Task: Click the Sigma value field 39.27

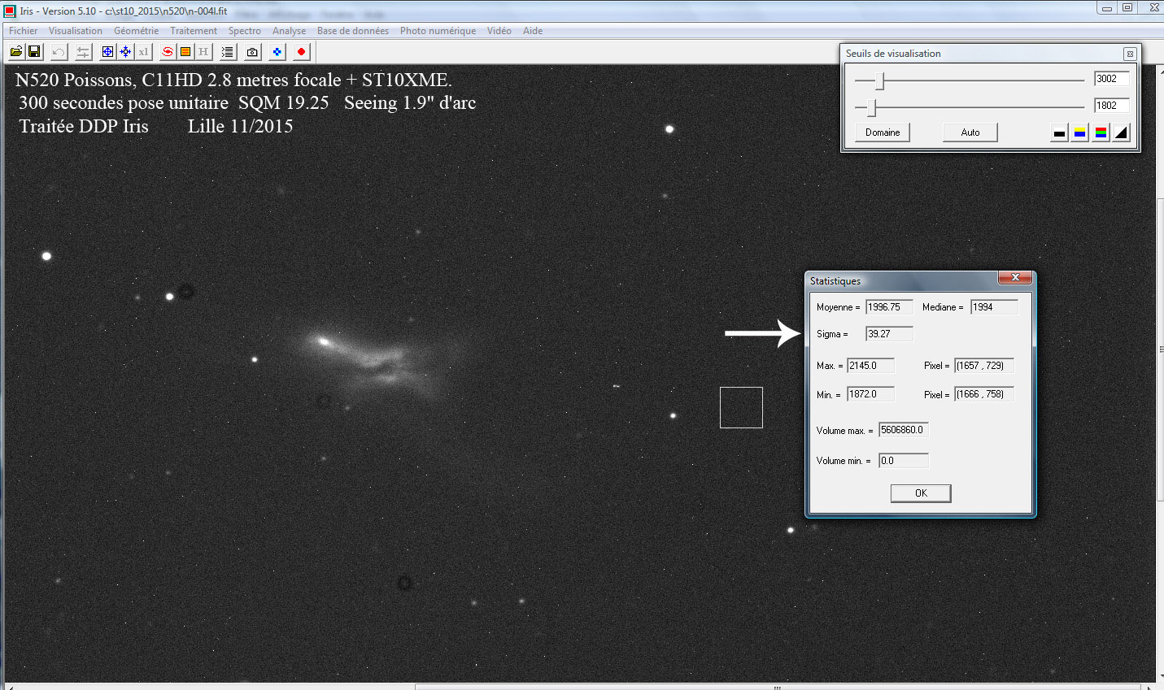Action: coord(889,334)
